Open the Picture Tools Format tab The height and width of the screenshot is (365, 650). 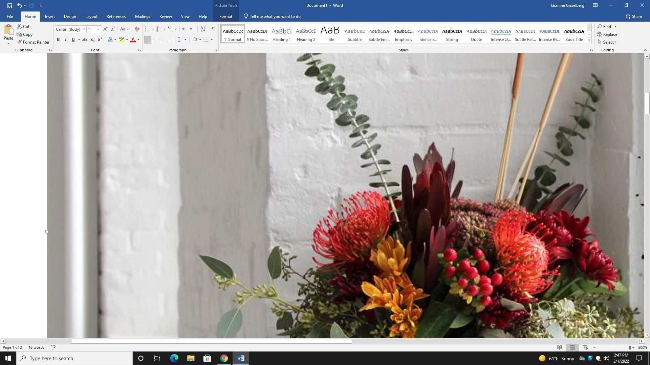[225, 17]
